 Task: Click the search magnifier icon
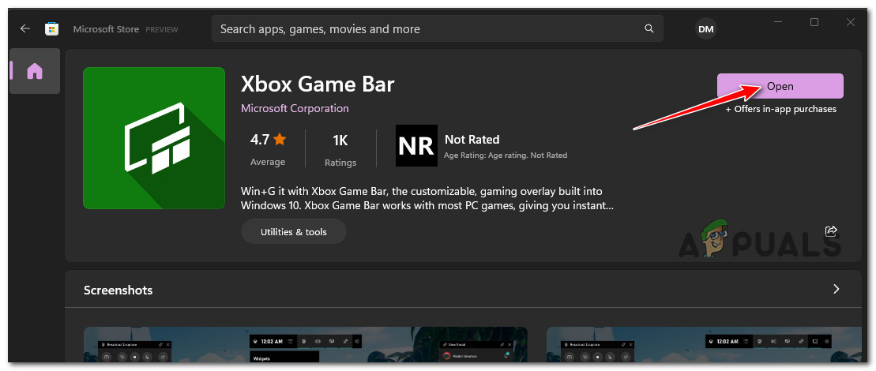[649, 28]
